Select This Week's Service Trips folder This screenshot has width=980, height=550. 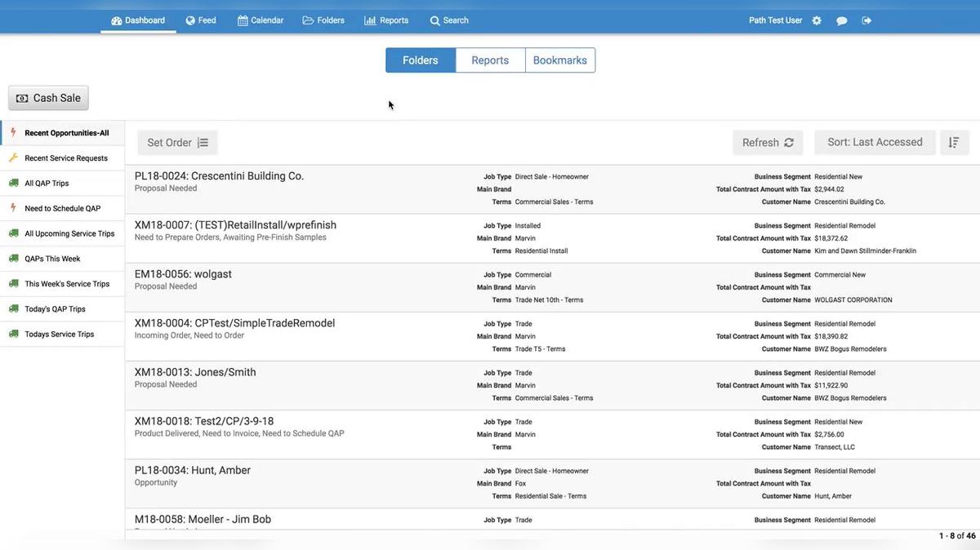pos(62,284)
